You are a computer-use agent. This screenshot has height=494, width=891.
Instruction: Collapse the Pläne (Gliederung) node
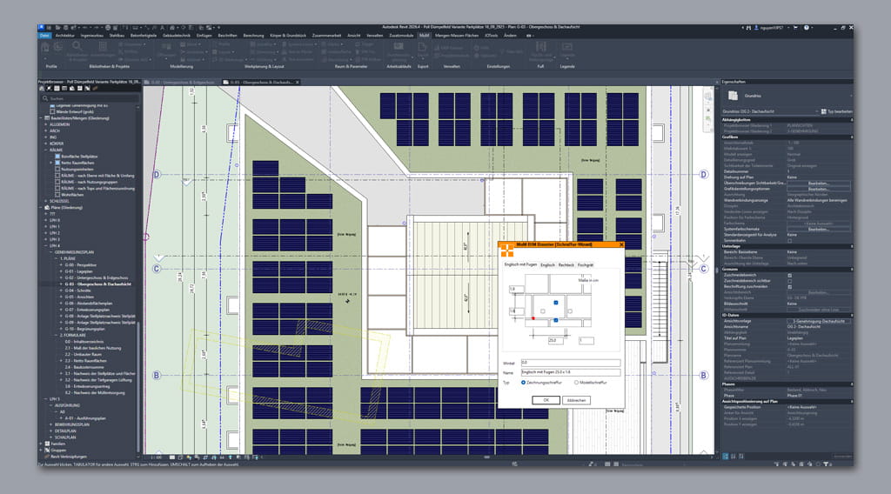[x=41, y=207]
